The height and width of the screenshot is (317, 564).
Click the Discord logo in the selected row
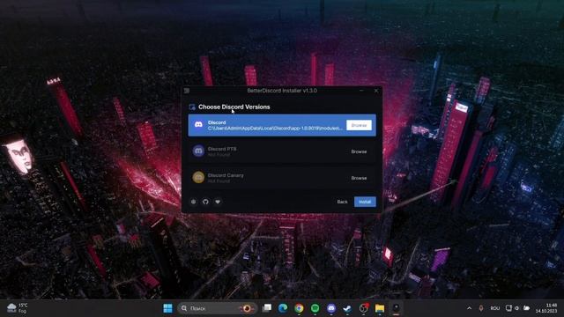tap(198, 125)
